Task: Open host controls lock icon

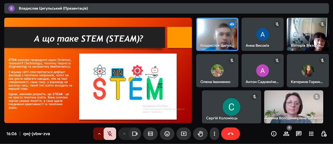Action: pyautogui.click(x=324, y=134)
